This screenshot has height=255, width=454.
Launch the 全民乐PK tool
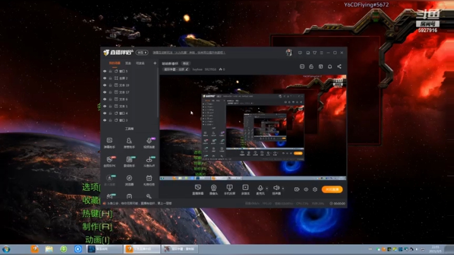click(x=110, y=162)
